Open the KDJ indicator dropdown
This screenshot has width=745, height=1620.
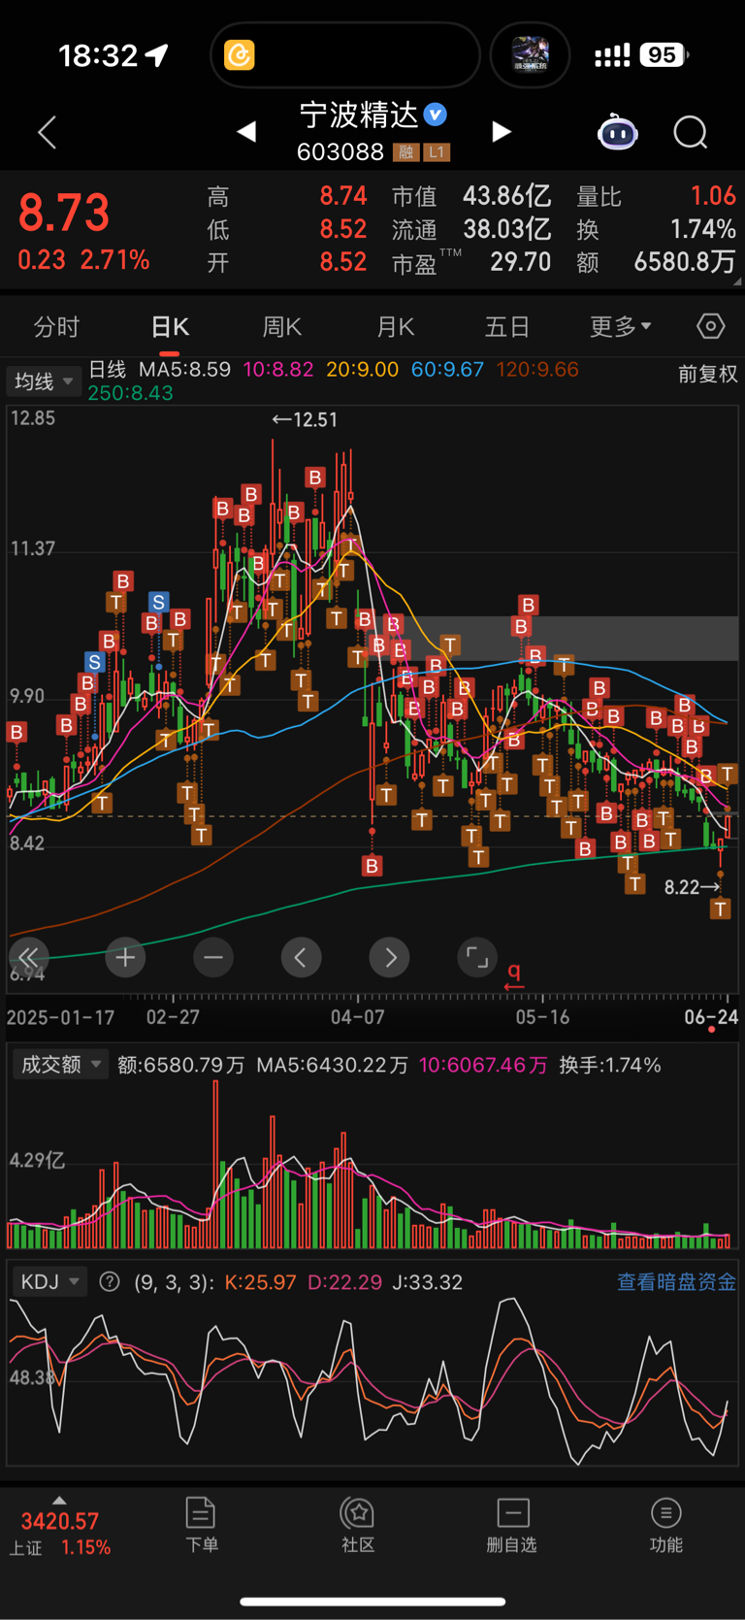tap(49, 1281)
